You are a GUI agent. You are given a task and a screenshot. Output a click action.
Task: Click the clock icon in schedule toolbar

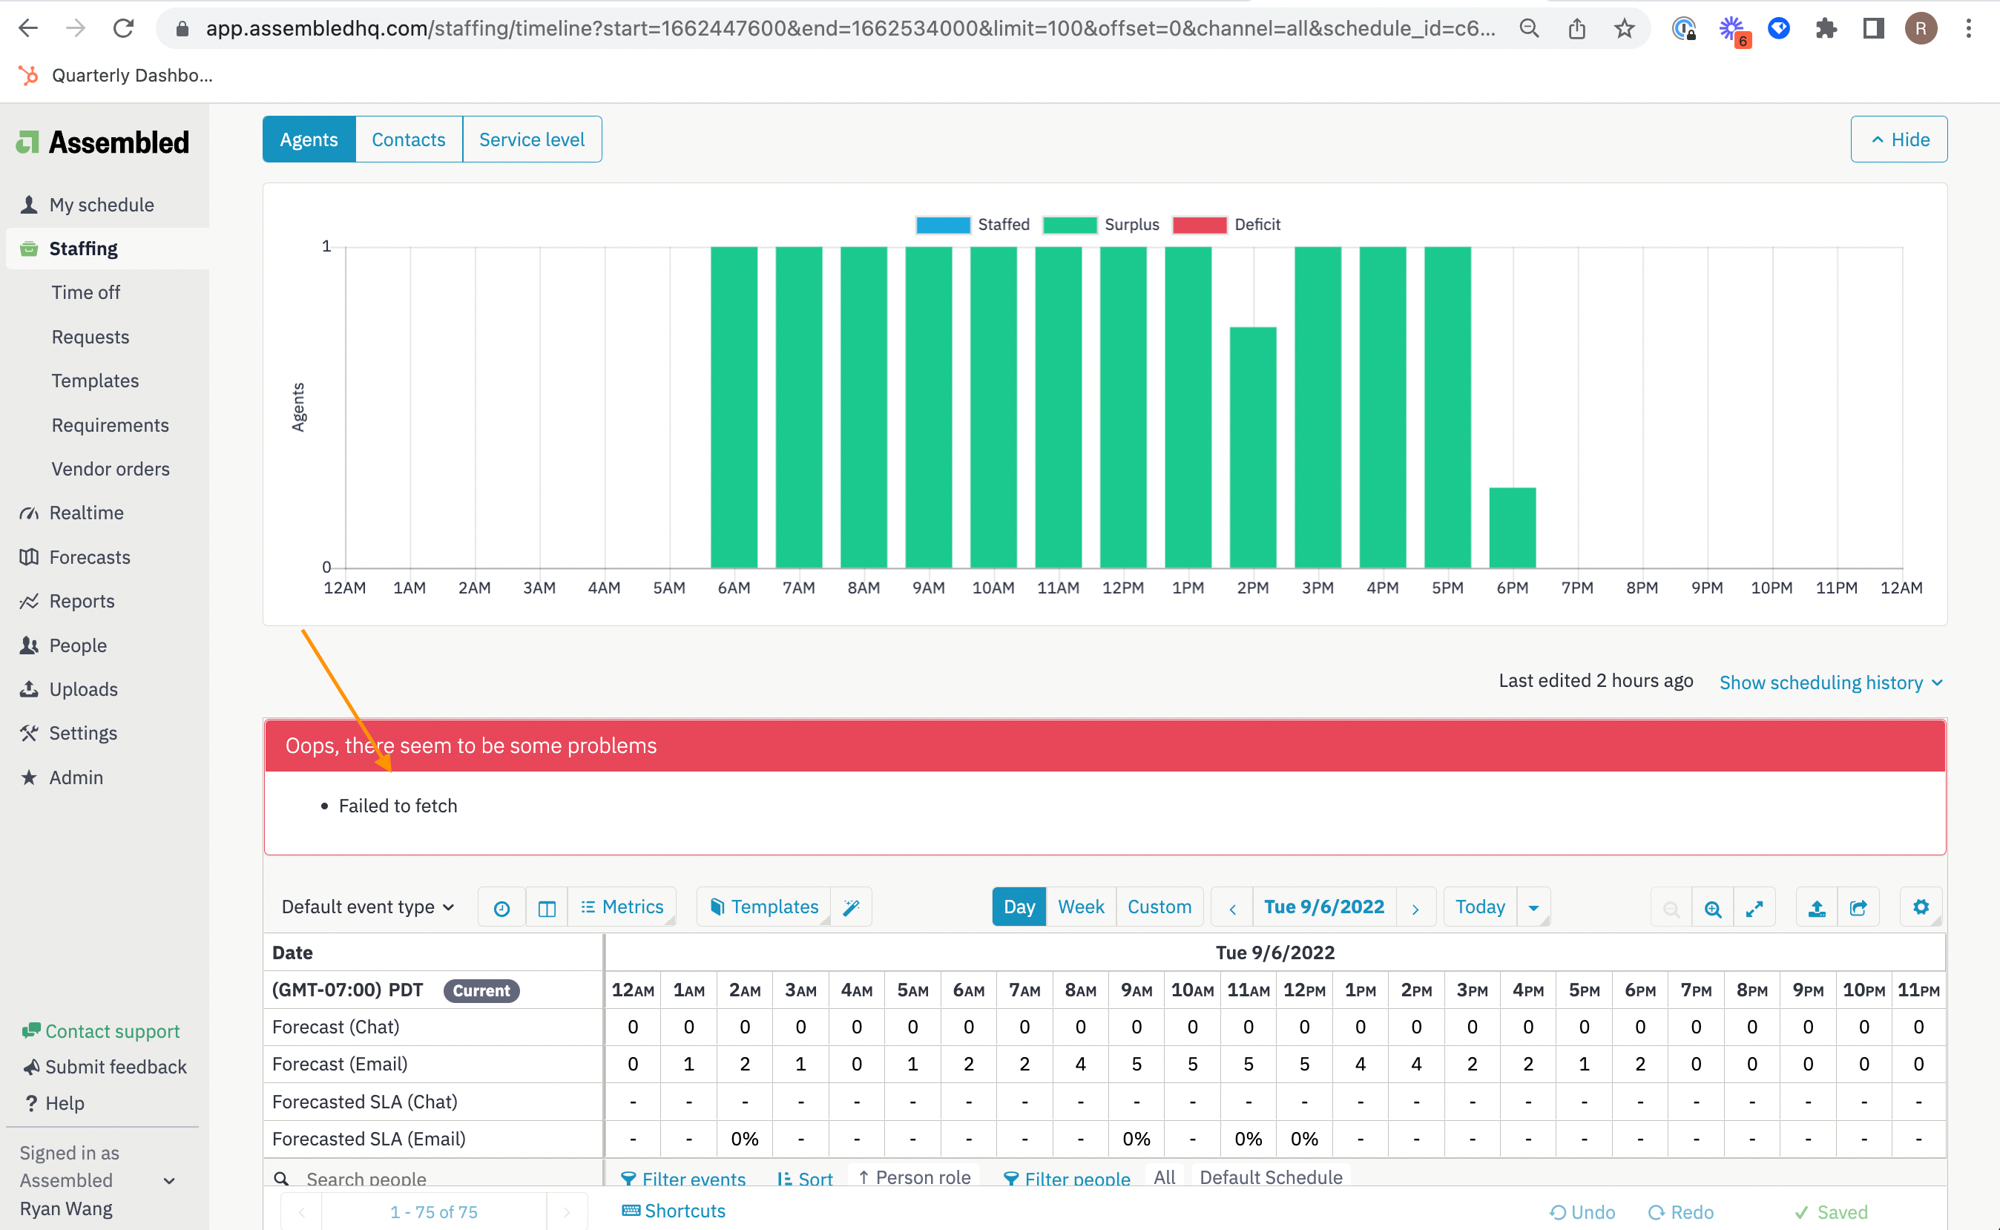click(501, 908)
